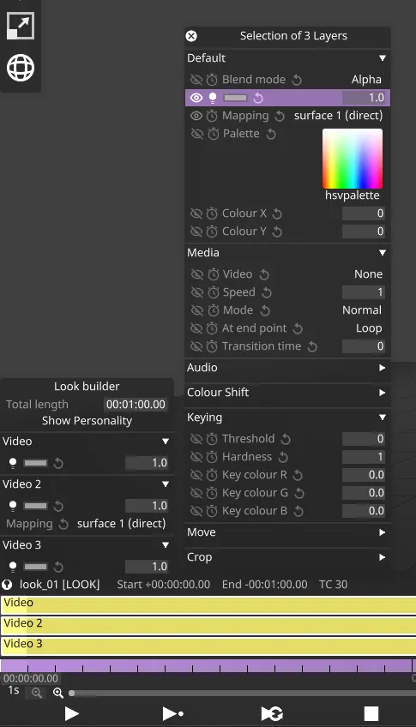416x727 pixels.
Task: Reset the Speed parameter
Action: [x=267, y=293]
